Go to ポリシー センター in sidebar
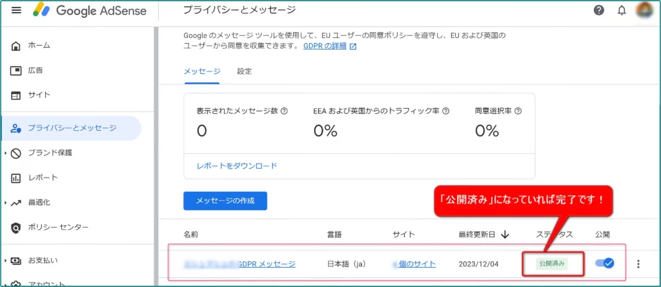 point(58,227)
